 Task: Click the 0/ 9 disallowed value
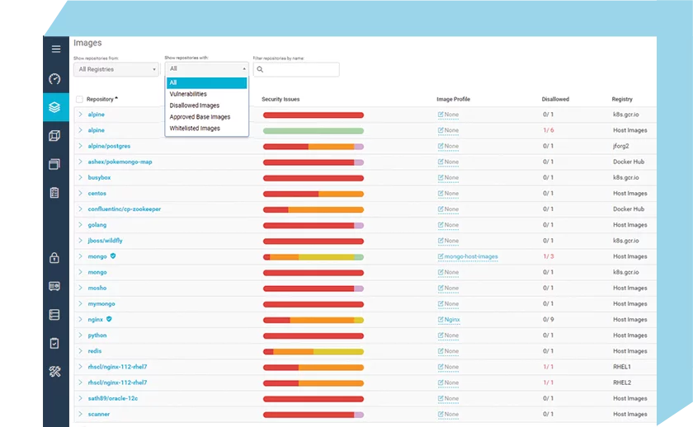549,320
